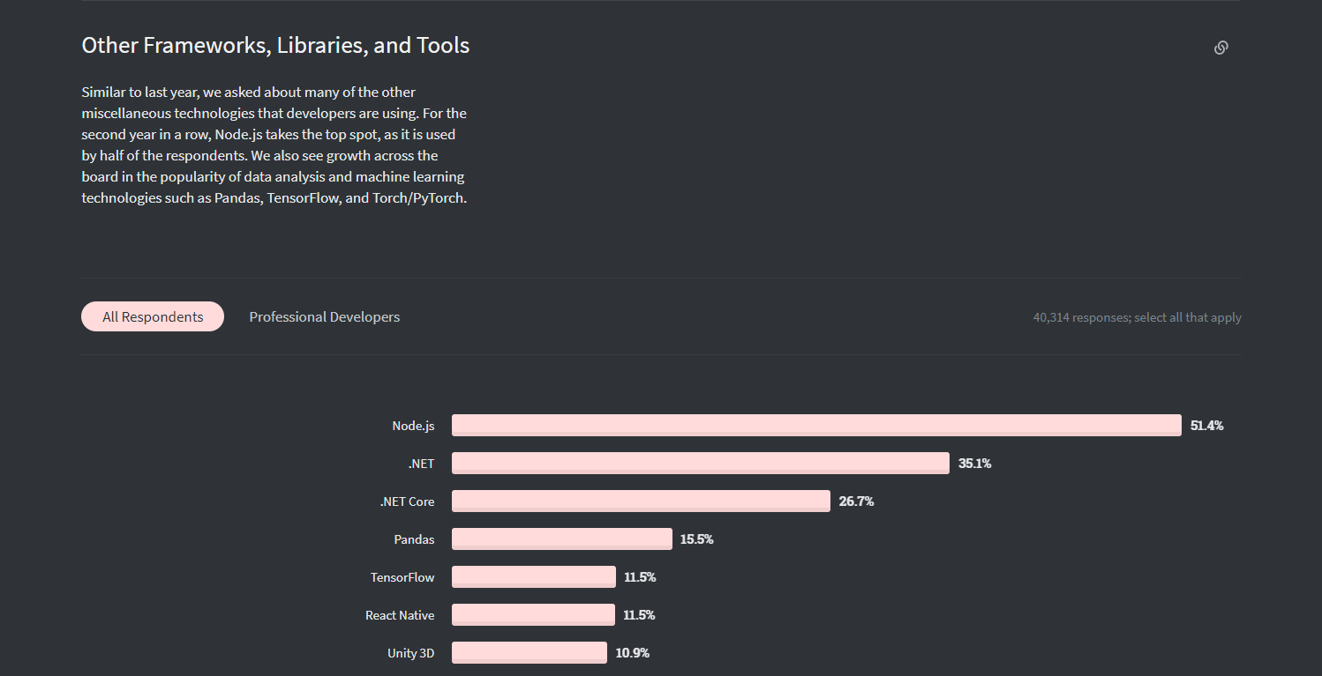Click the TensorFlow chart bar
Screen dimensions: 1322x676
534,576
